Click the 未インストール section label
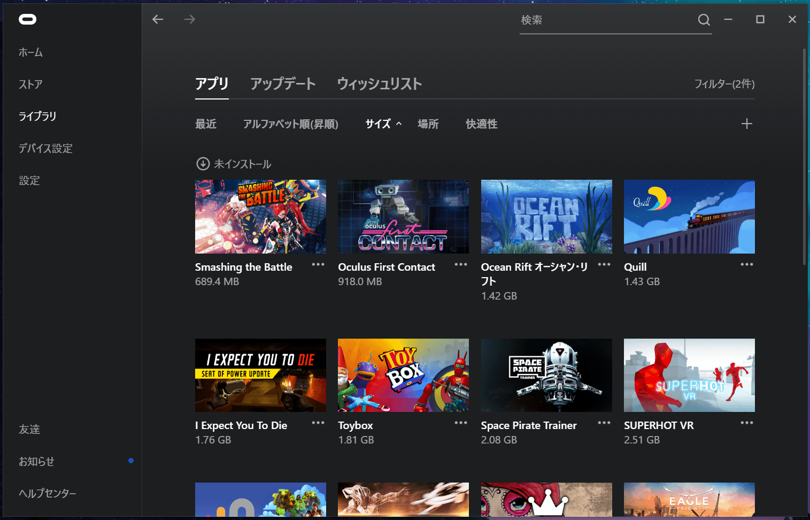The width and height of the screenshot is (810, 520). point(243,164)
